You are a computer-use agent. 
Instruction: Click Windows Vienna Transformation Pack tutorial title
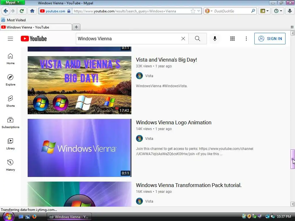(189, 185)
